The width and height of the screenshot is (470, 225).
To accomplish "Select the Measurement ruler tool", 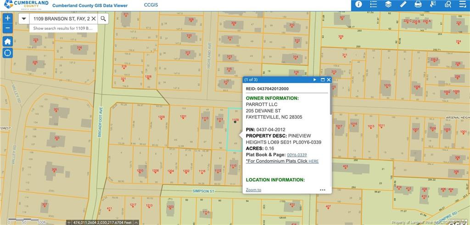I will pos(403,5).
